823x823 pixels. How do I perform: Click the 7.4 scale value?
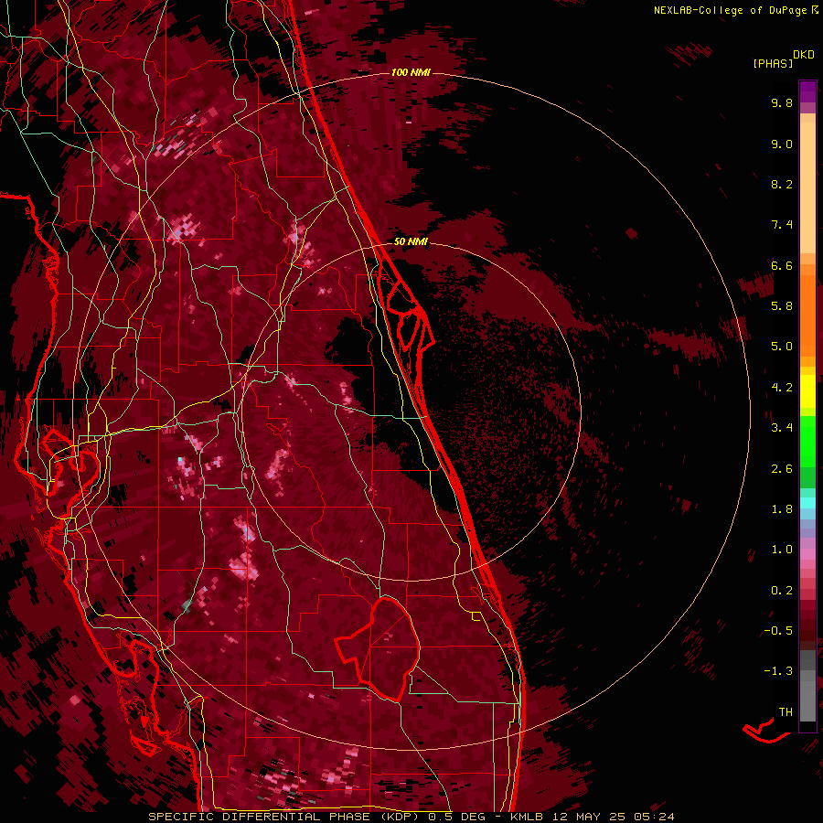click(x=782, y=225)
